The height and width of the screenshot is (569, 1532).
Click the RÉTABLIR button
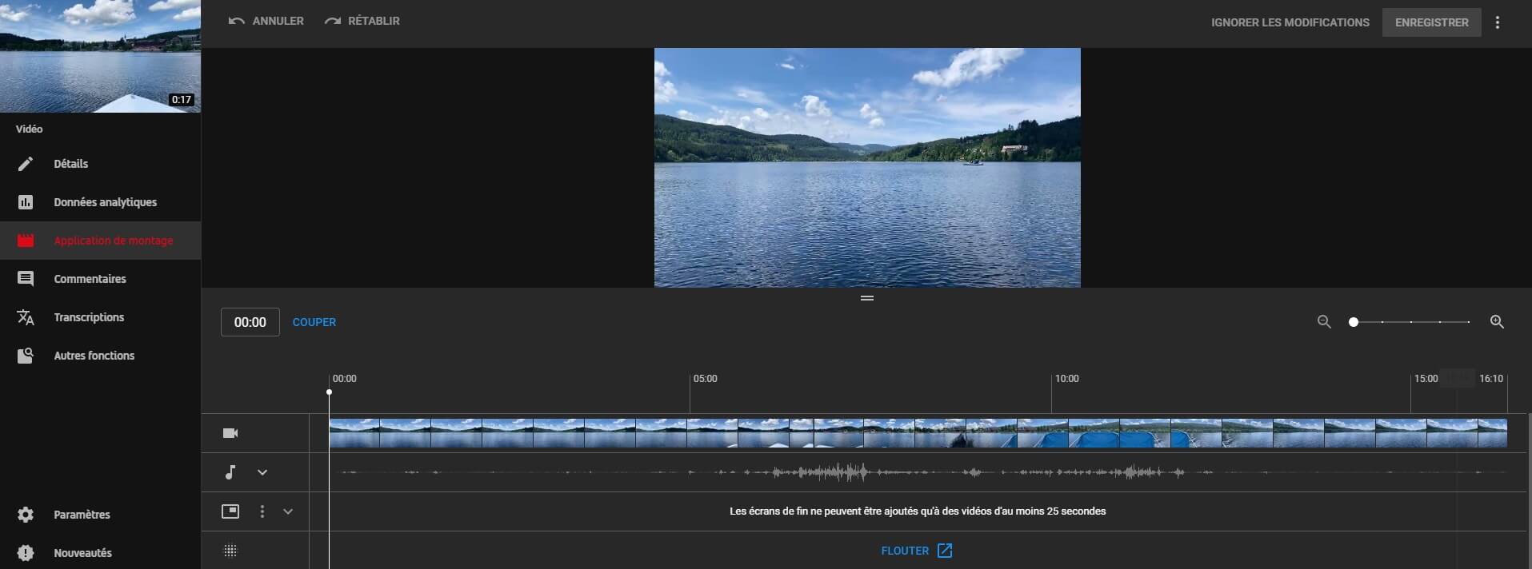[x=362, y=21]
